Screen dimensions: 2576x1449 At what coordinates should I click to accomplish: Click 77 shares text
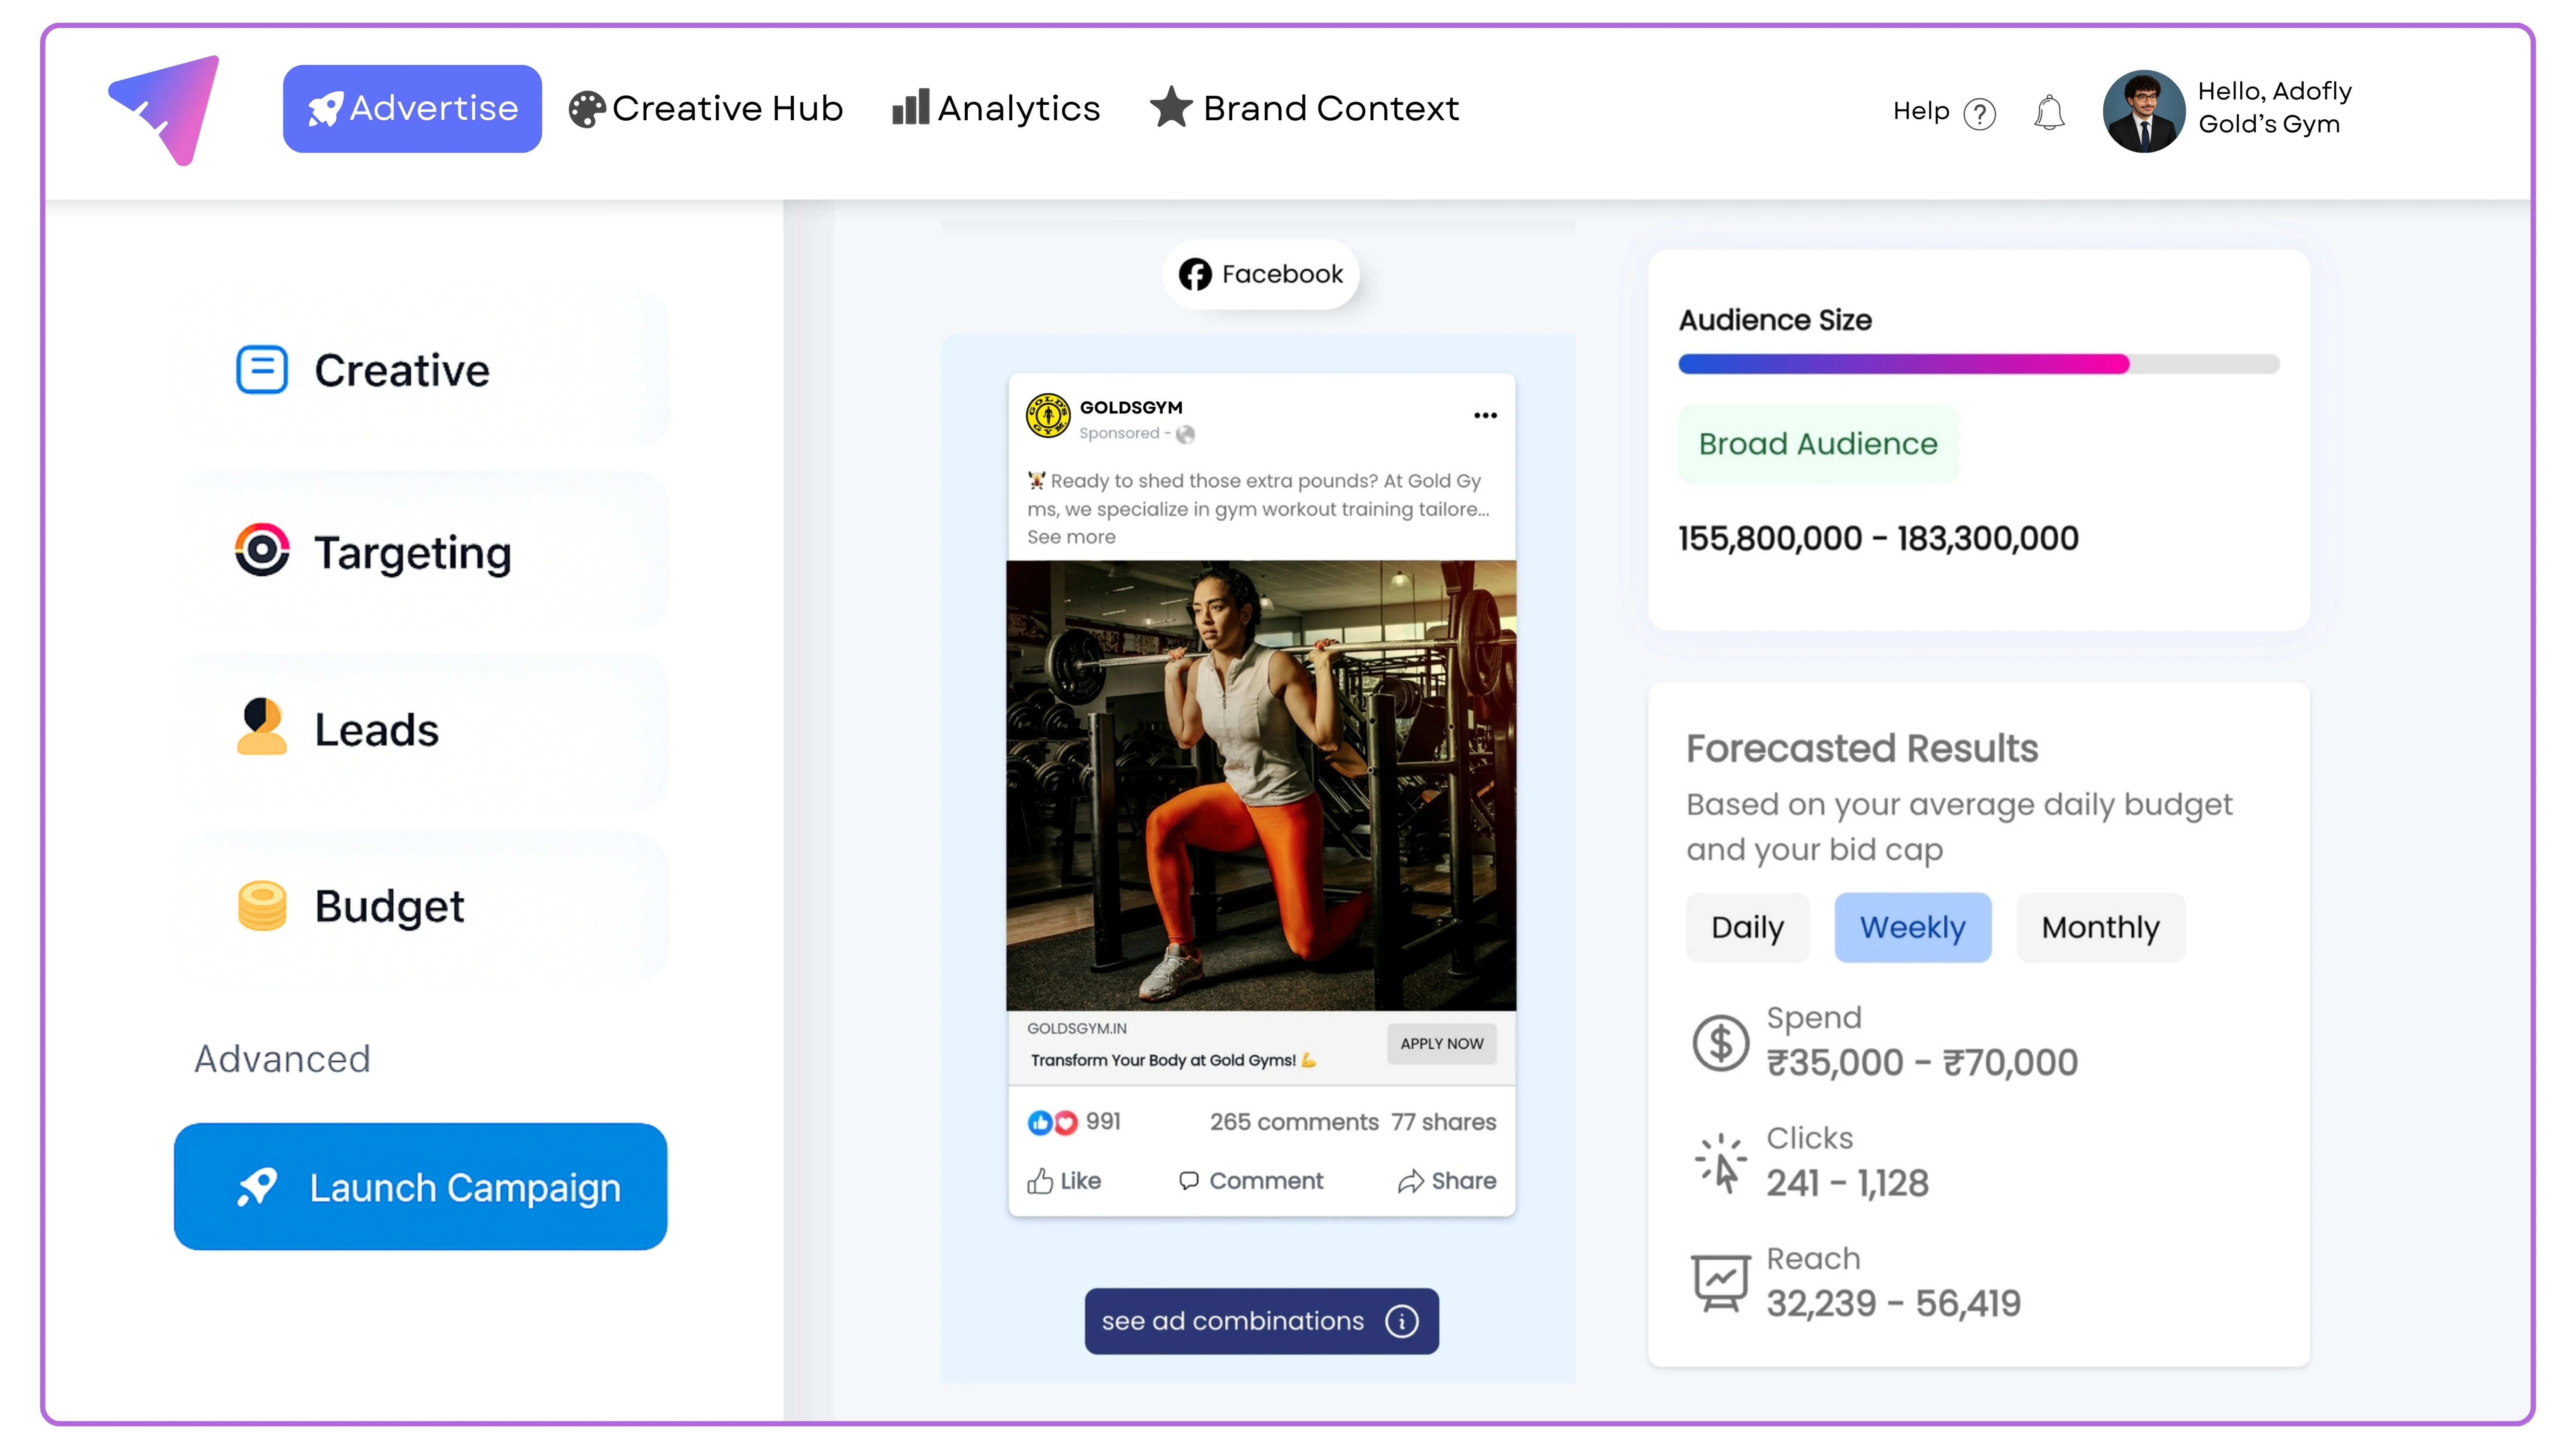(x=1443, y=1122)
